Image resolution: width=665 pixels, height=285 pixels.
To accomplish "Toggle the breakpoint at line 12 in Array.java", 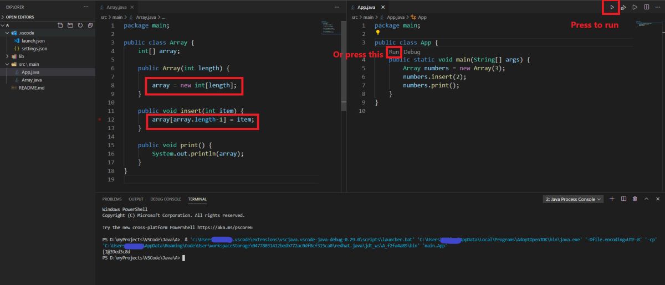I will [x=99, y=120].
